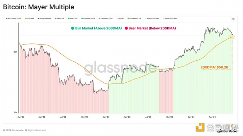Click the Jan '23 x-axis label
Screen dimensions: 243x136
[106, 117]
